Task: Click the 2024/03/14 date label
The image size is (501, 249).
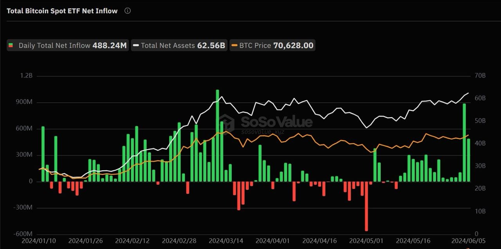Action: 226,241
